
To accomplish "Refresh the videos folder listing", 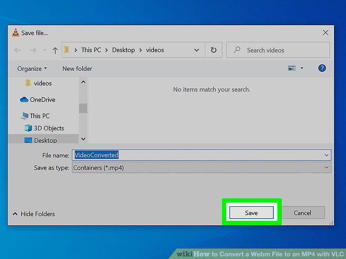I will (x=213, y=50).
